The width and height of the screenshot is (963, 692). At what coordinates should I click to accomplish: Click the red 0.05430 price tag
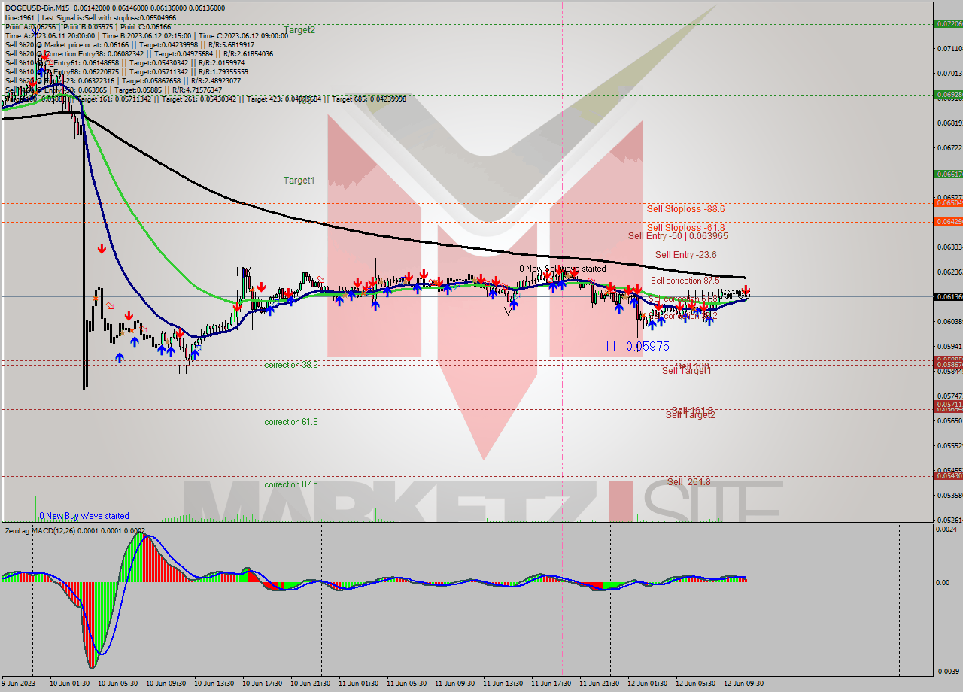pyautogui.click(x=948, y=475)
